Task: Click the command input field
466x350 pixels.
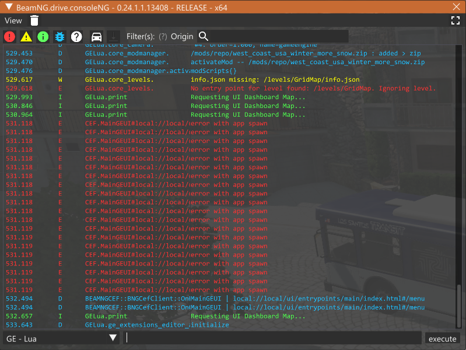Action: 272,338
